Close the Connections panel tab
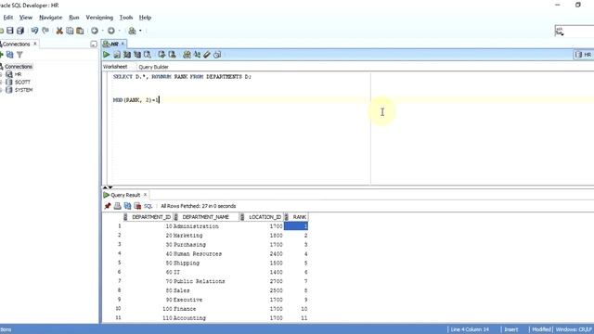Viewport: 594px width, 334px height. (35, 44)
